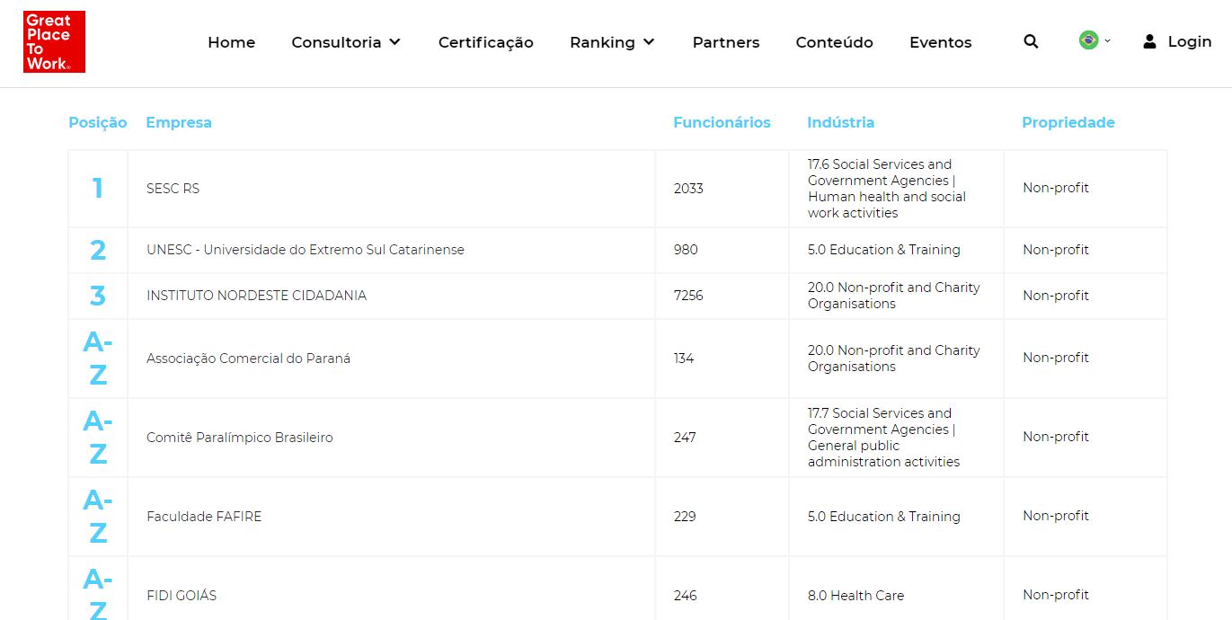Click the Login link

(1189, 41)
